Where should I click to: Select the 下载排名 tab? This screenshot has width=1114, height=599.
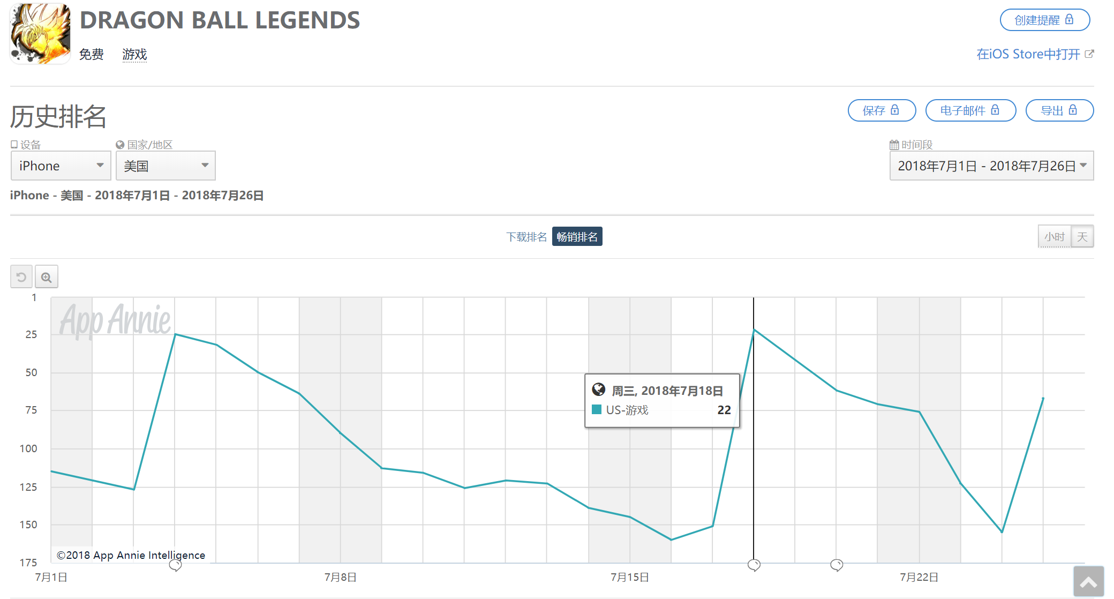point(526,237)
